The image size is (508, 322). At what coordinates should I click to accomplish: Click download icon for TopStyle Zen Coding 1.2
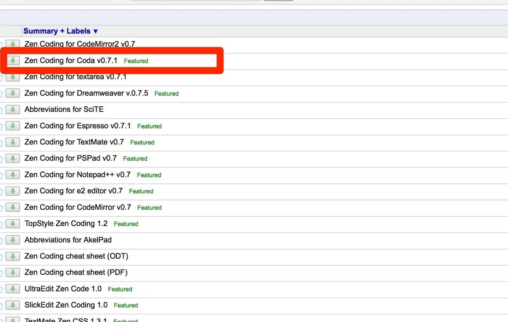point(13,223)
